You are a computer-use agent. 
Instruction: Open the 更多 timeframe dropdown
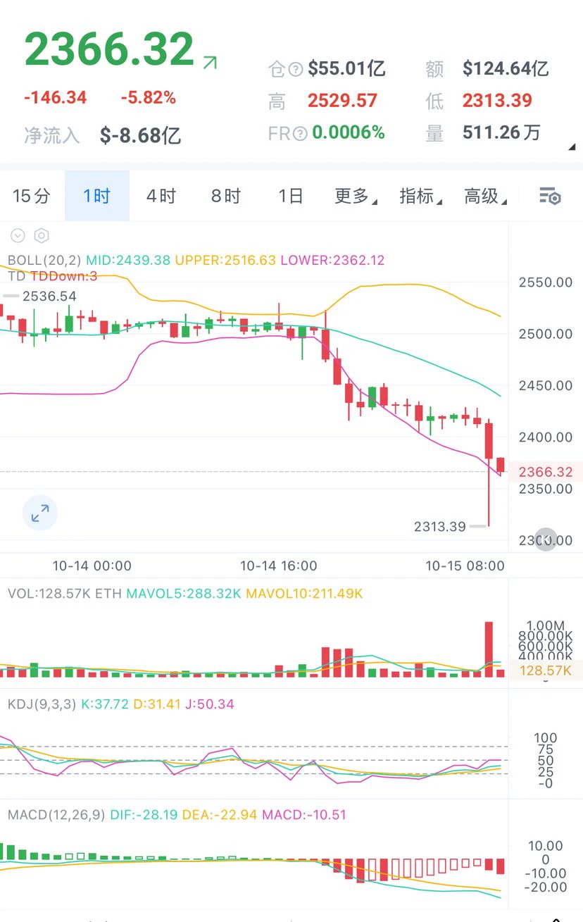click(x=356, y=196)
